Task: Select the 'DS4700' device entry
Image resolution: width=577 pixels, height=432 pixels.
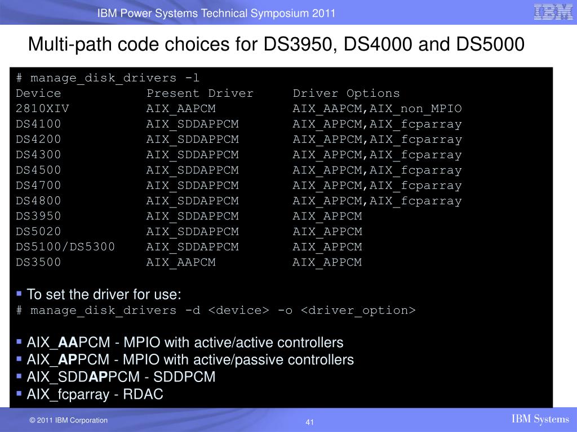Action: (x=38, y=186)
